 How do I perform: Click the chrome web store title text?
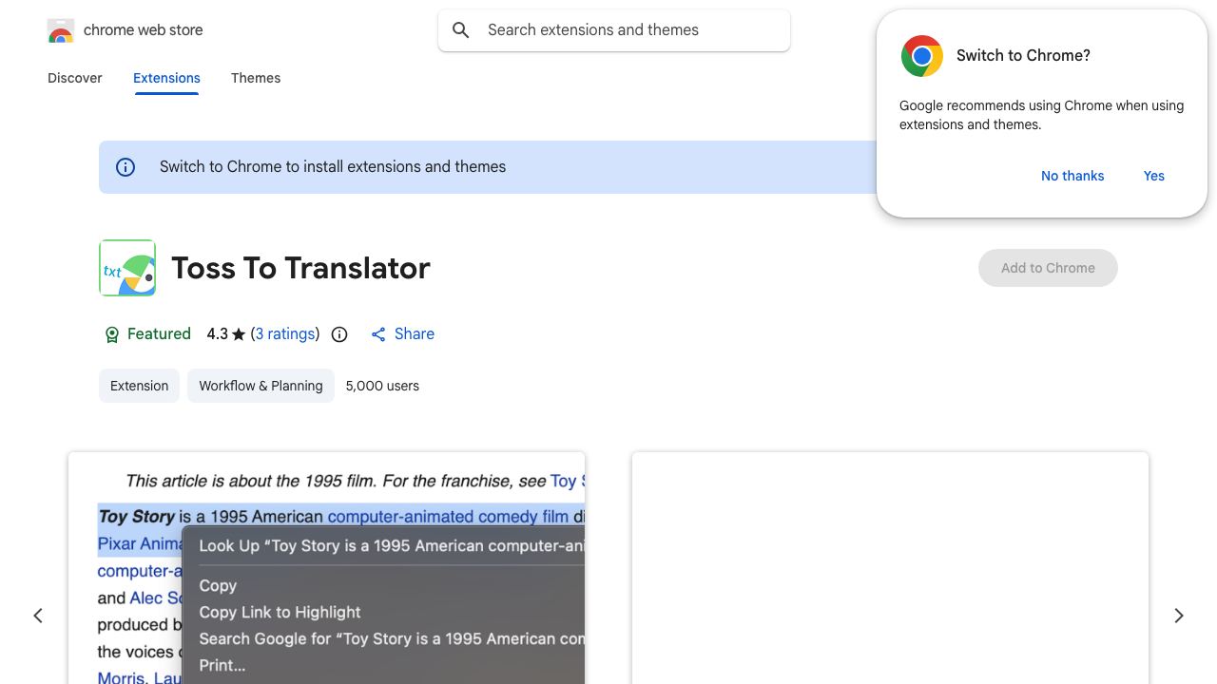(144, 30)
